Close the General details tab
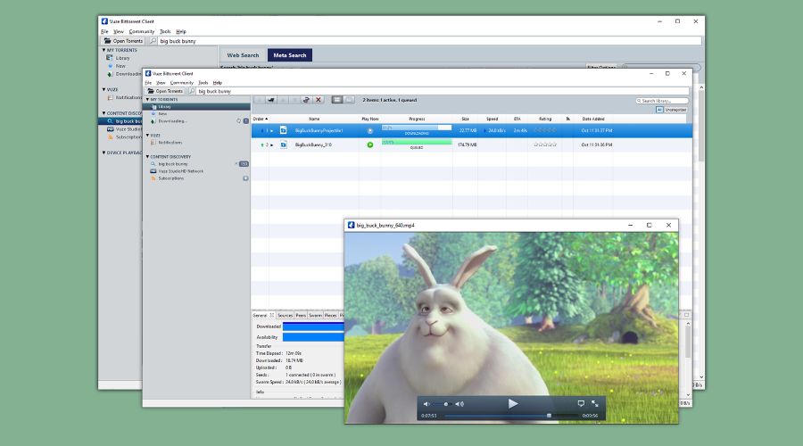 point(272,316)
